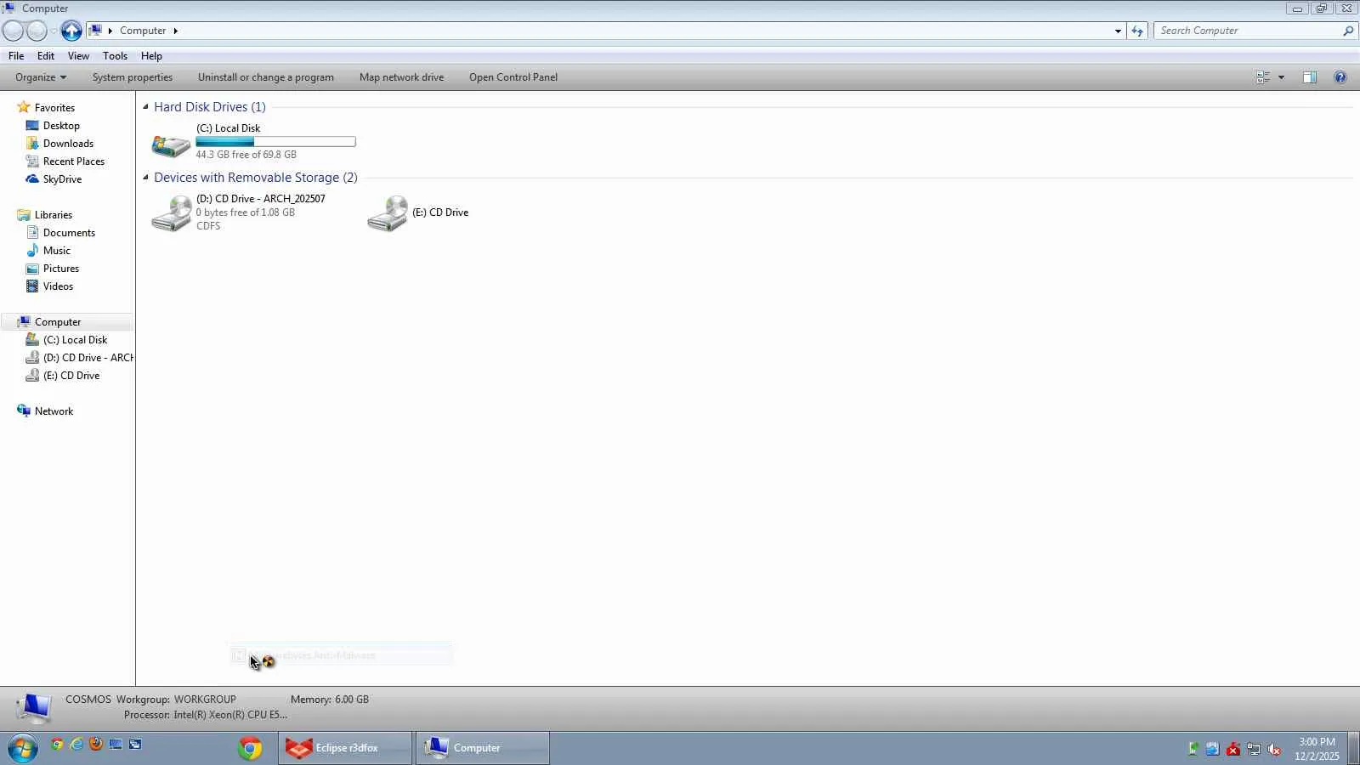The width and height of the screenshot is (1360, 765).
Task: Open the Windows Start orb
Action: click(23, 748)
